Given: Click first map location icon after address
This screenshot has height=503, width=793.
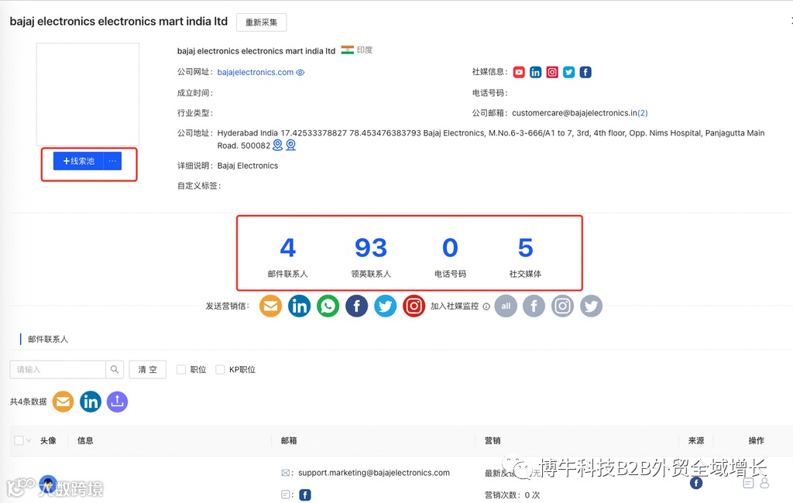Looking at the screenshot, I should pyautogui.click(x=278, y=145).
